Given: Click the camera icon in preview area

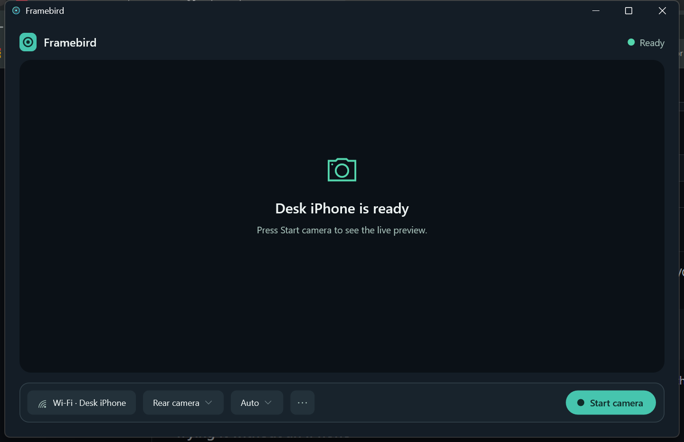Looking at the screenshot, I should (x=342, y=170).
